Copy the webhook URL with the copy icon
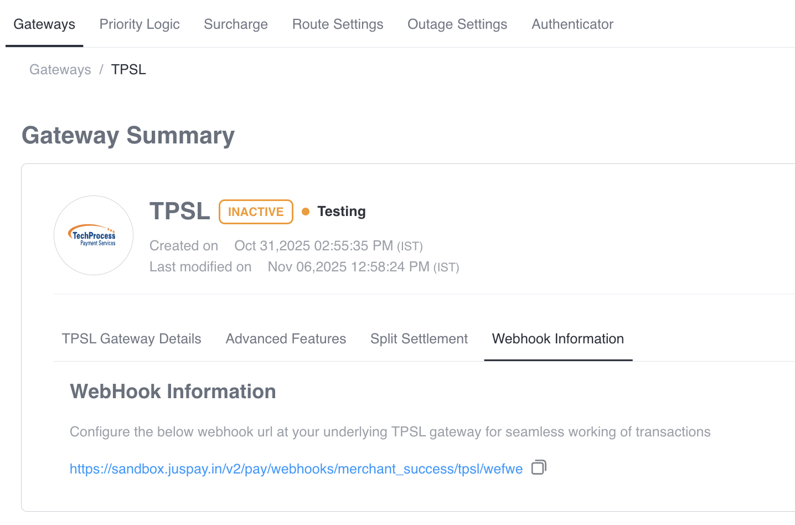795x525 pixels. tap(539, 467)
